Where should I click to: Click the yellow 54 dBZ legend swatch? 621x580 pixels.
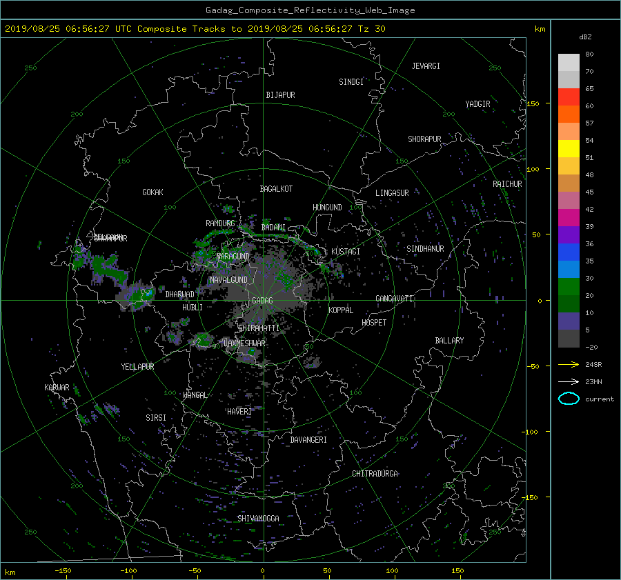[569, 149]
